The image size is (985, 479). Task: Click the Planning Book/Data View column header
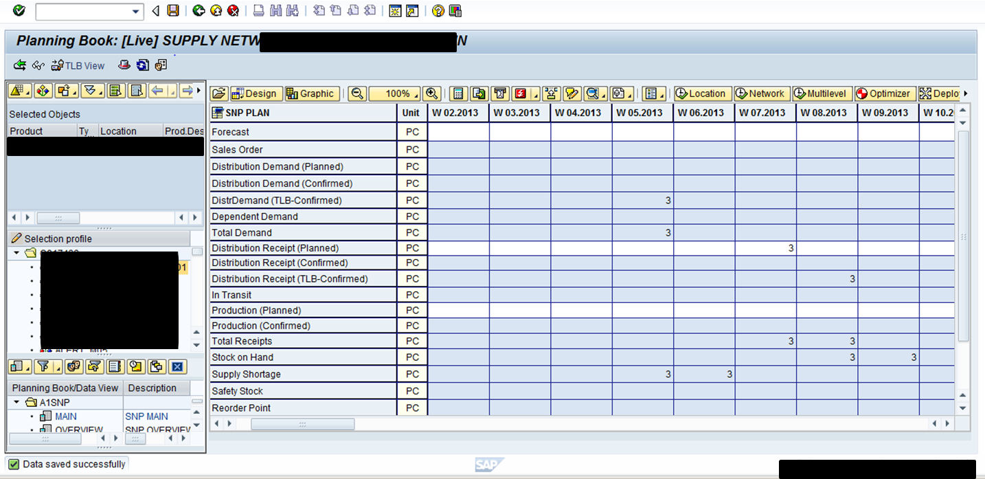click(65, 388)
